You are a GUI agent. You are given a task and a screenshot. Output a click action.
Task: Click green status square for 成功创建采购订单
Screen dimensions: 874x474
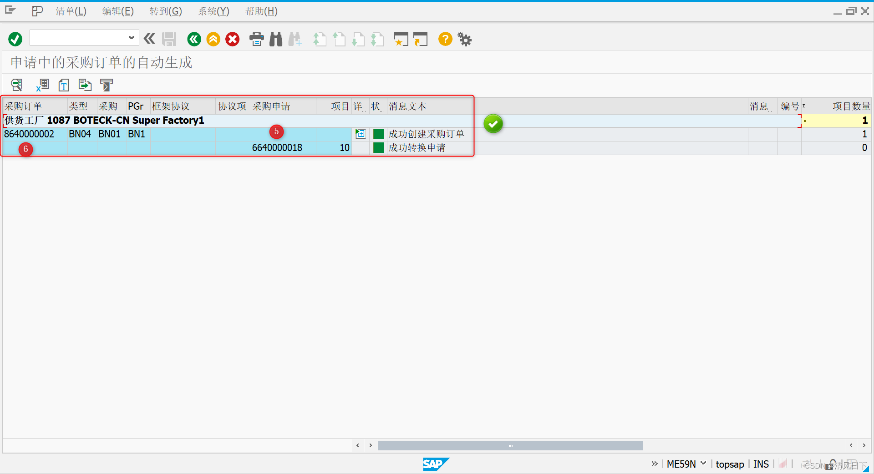(378, 134)
